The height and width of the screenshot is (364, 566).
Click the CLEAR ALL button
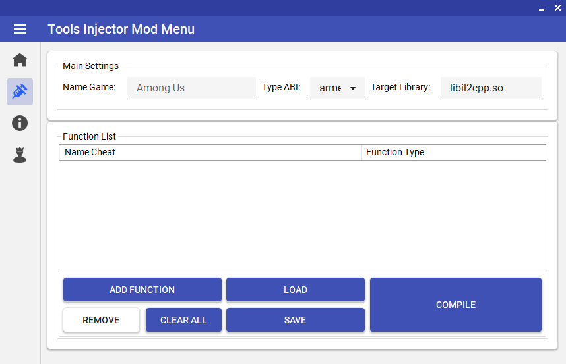point(183,320)
